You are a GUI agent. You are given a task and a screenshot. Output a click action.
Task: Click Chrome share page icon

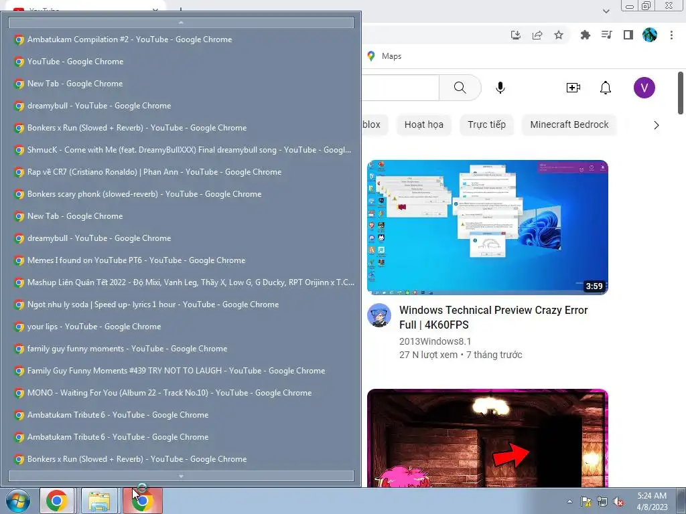click(537, 35)
